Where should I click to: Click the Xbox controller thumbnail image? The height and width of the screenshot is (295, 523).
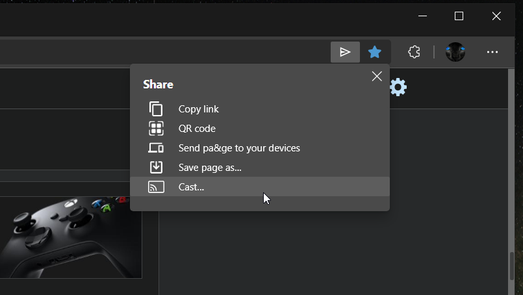(71, 237)
